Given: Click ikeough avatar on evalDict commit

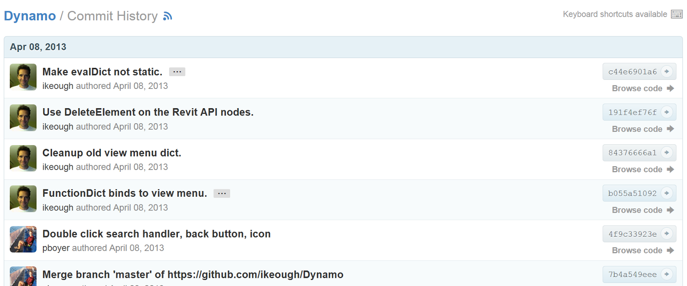Looking at the screenshot, I should (23, 77).
